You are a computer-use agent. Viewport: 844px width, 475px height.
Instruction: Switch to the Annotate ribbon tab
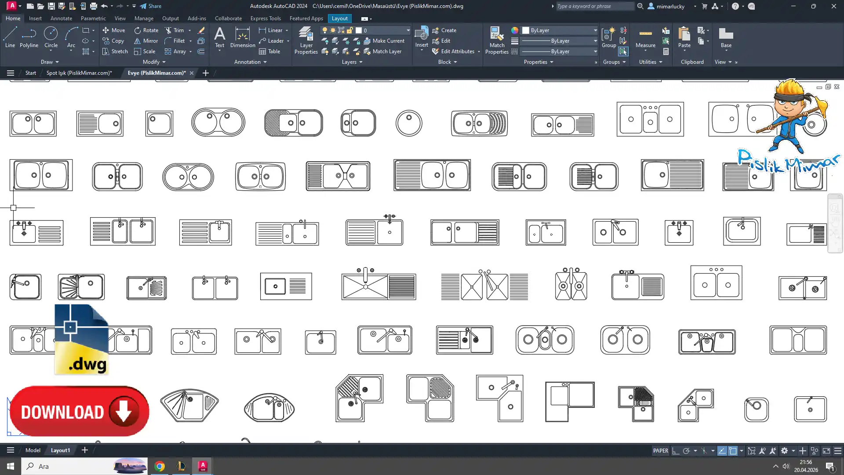click(61, 18)
